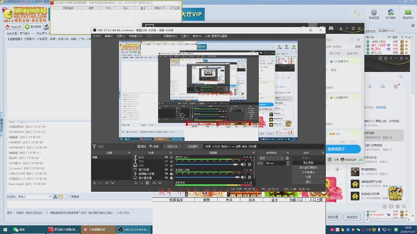Viewport: 417px width, 234px height.
Task: Pop out the audio mixer dock
Action: [x=253, y=153]
